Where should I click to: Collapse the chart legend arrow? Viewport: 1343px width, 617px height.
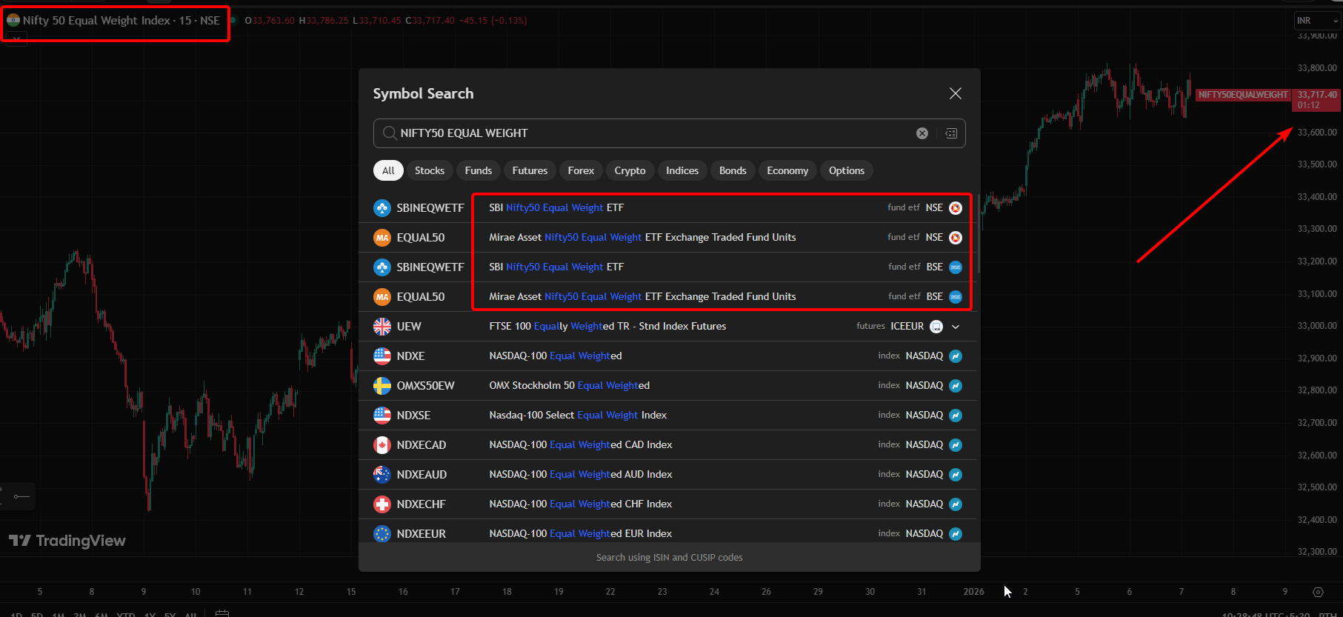(16, 39)
